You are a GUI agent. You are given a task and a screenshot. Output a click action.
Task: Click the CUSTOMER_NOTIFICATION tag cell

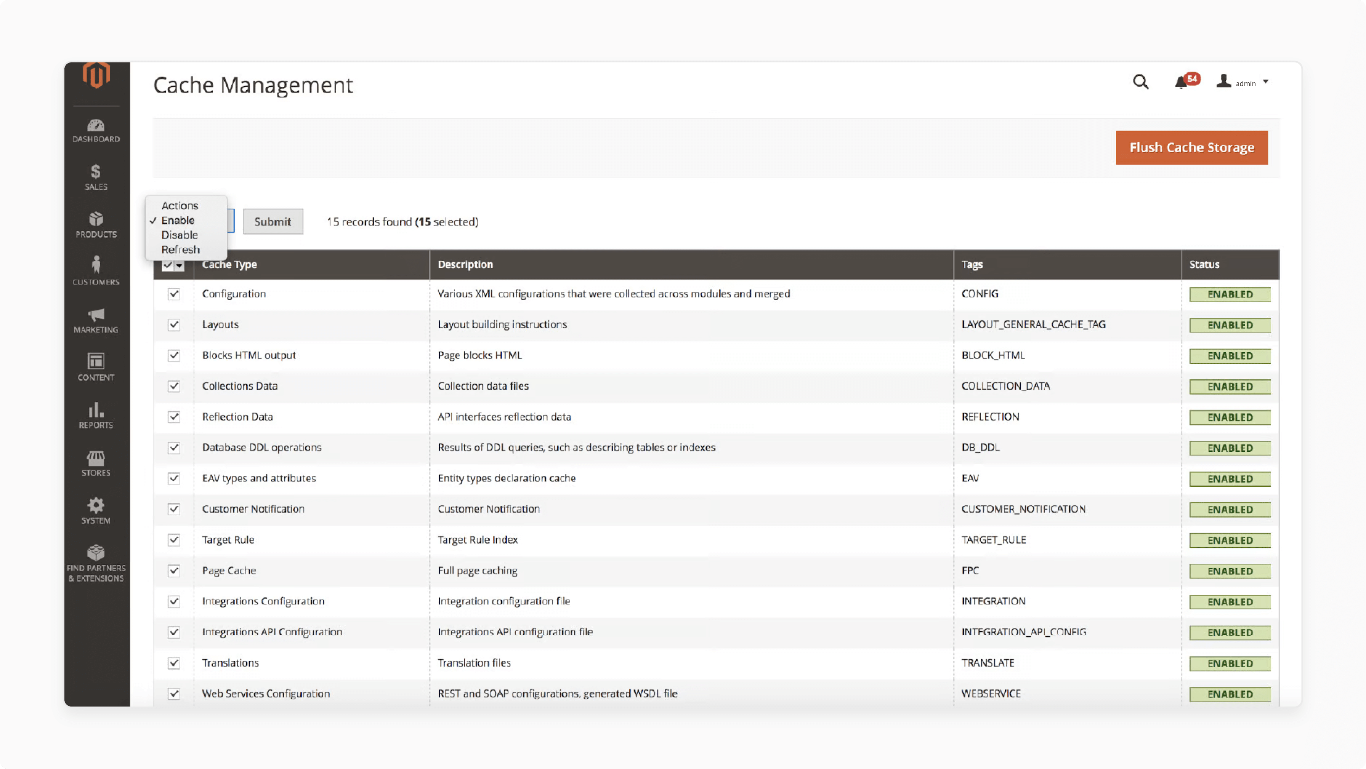1023,509
